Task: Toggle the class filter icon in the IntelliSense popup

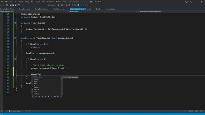Action: pos(39,96)
